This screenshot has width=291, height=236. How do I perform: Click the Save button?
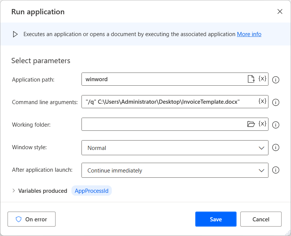216,219
